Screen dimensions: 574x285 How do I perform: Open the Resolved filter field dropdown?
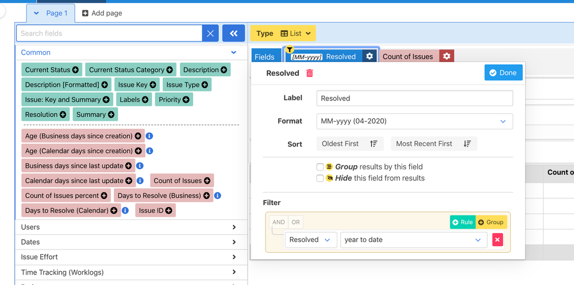click(311, 240)
